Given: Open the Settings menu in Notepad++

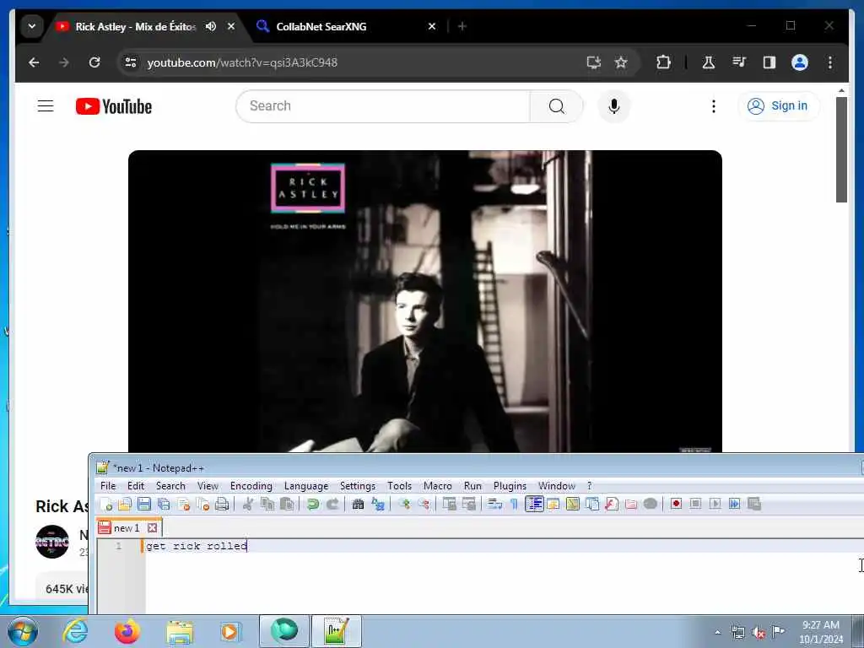Looking at the screenshot, I should click(x=358, y=486).
